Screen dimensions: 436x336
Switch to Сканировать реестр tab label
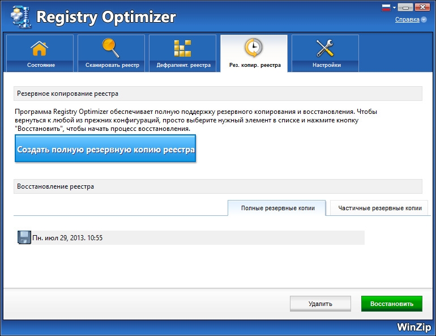coord(112,65)
